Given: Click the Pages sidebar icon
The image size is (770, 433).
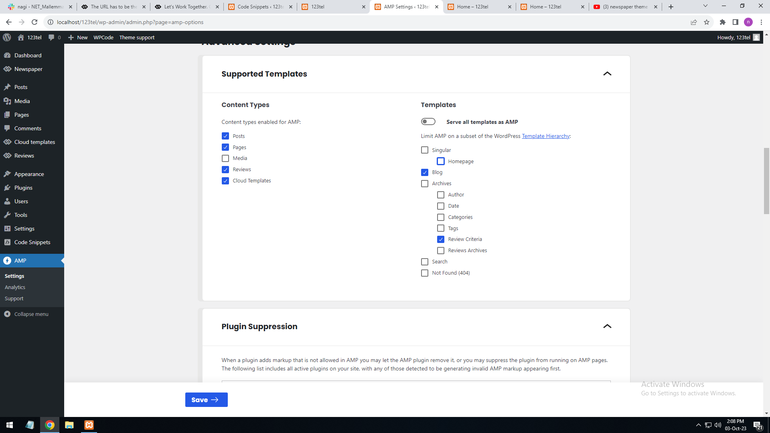Looking at the screenshot, I should pos(7,115).
